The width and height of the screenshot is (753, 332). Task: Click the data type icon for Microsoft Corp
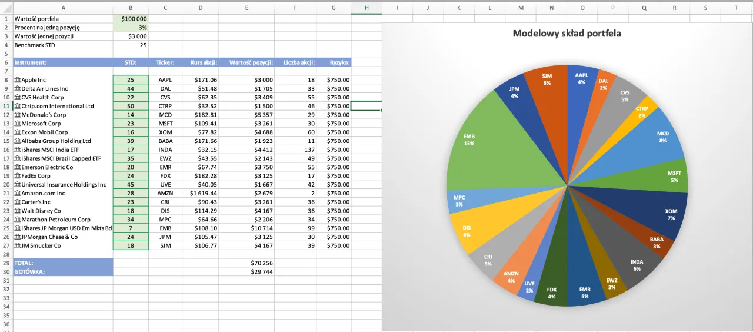pyautogui.click(x=17, y=124)
